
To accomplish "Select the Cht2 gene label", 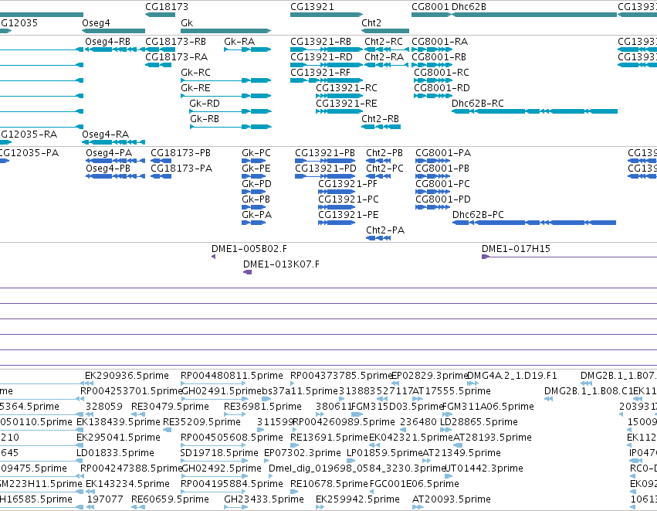I will pos(371,22).
